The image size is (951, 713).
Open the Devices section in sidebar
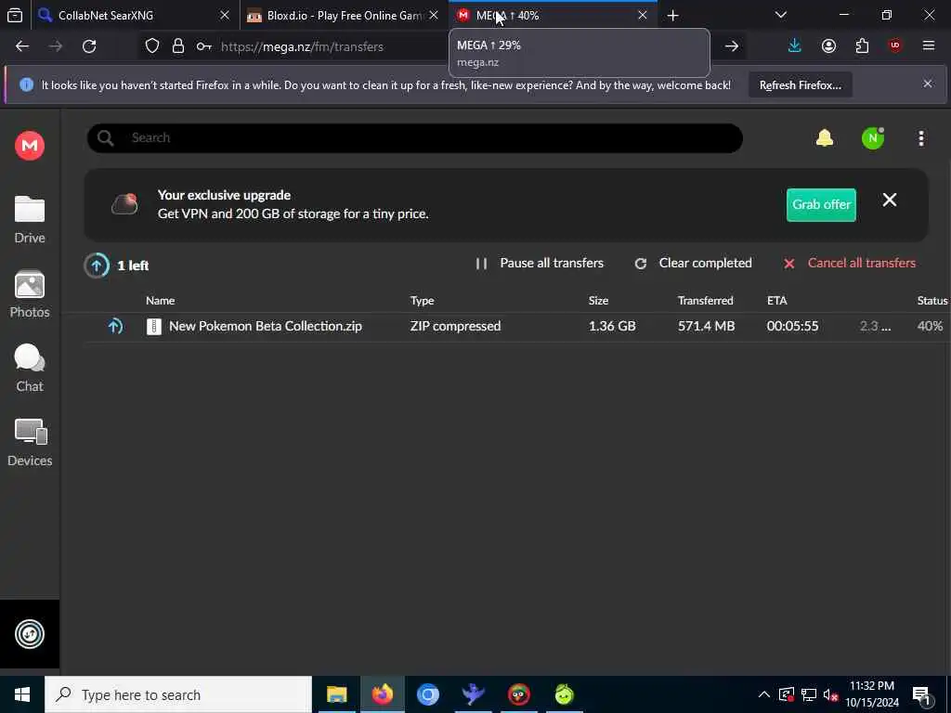point(30,443)
